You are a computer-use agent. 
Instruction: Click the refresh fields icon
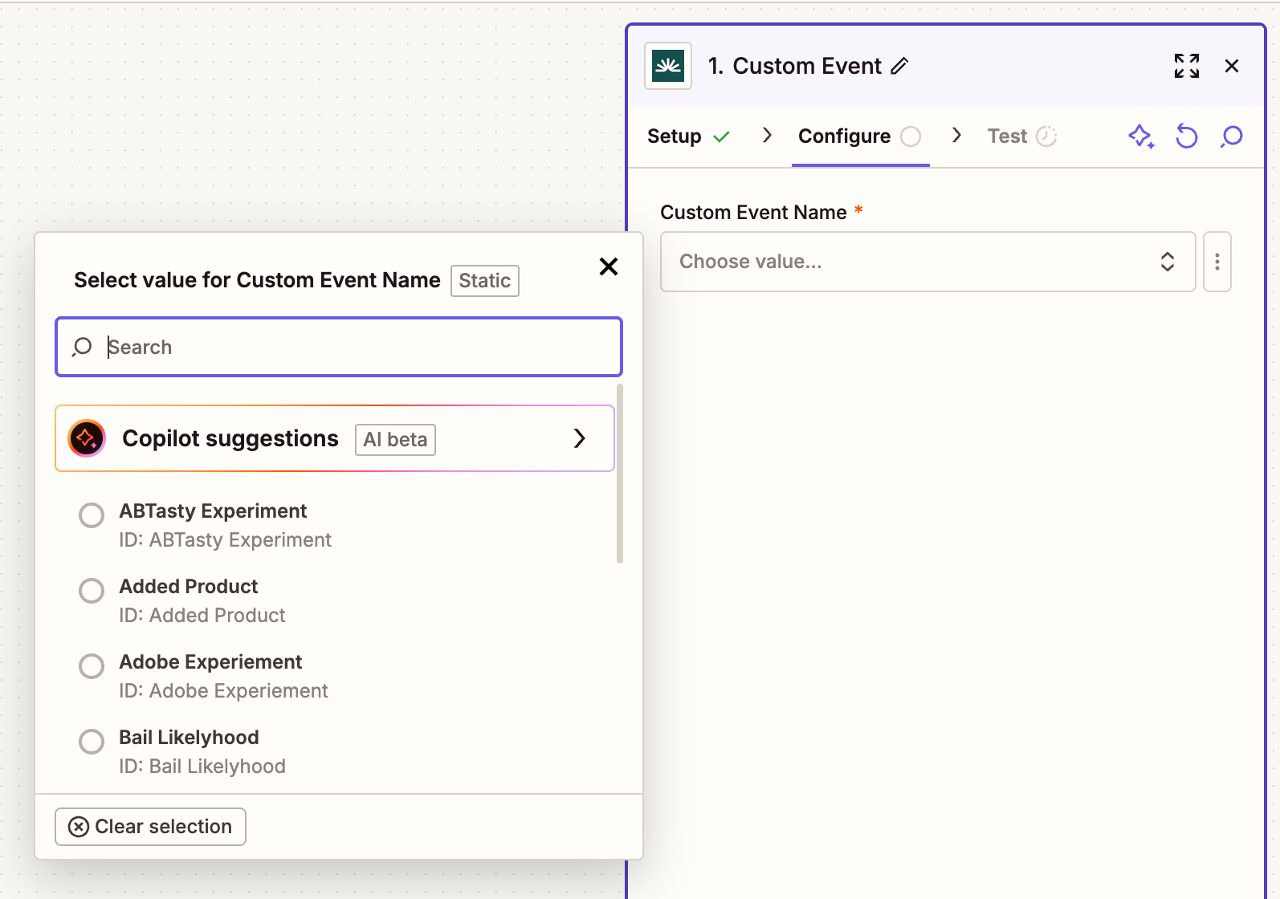1186,136
